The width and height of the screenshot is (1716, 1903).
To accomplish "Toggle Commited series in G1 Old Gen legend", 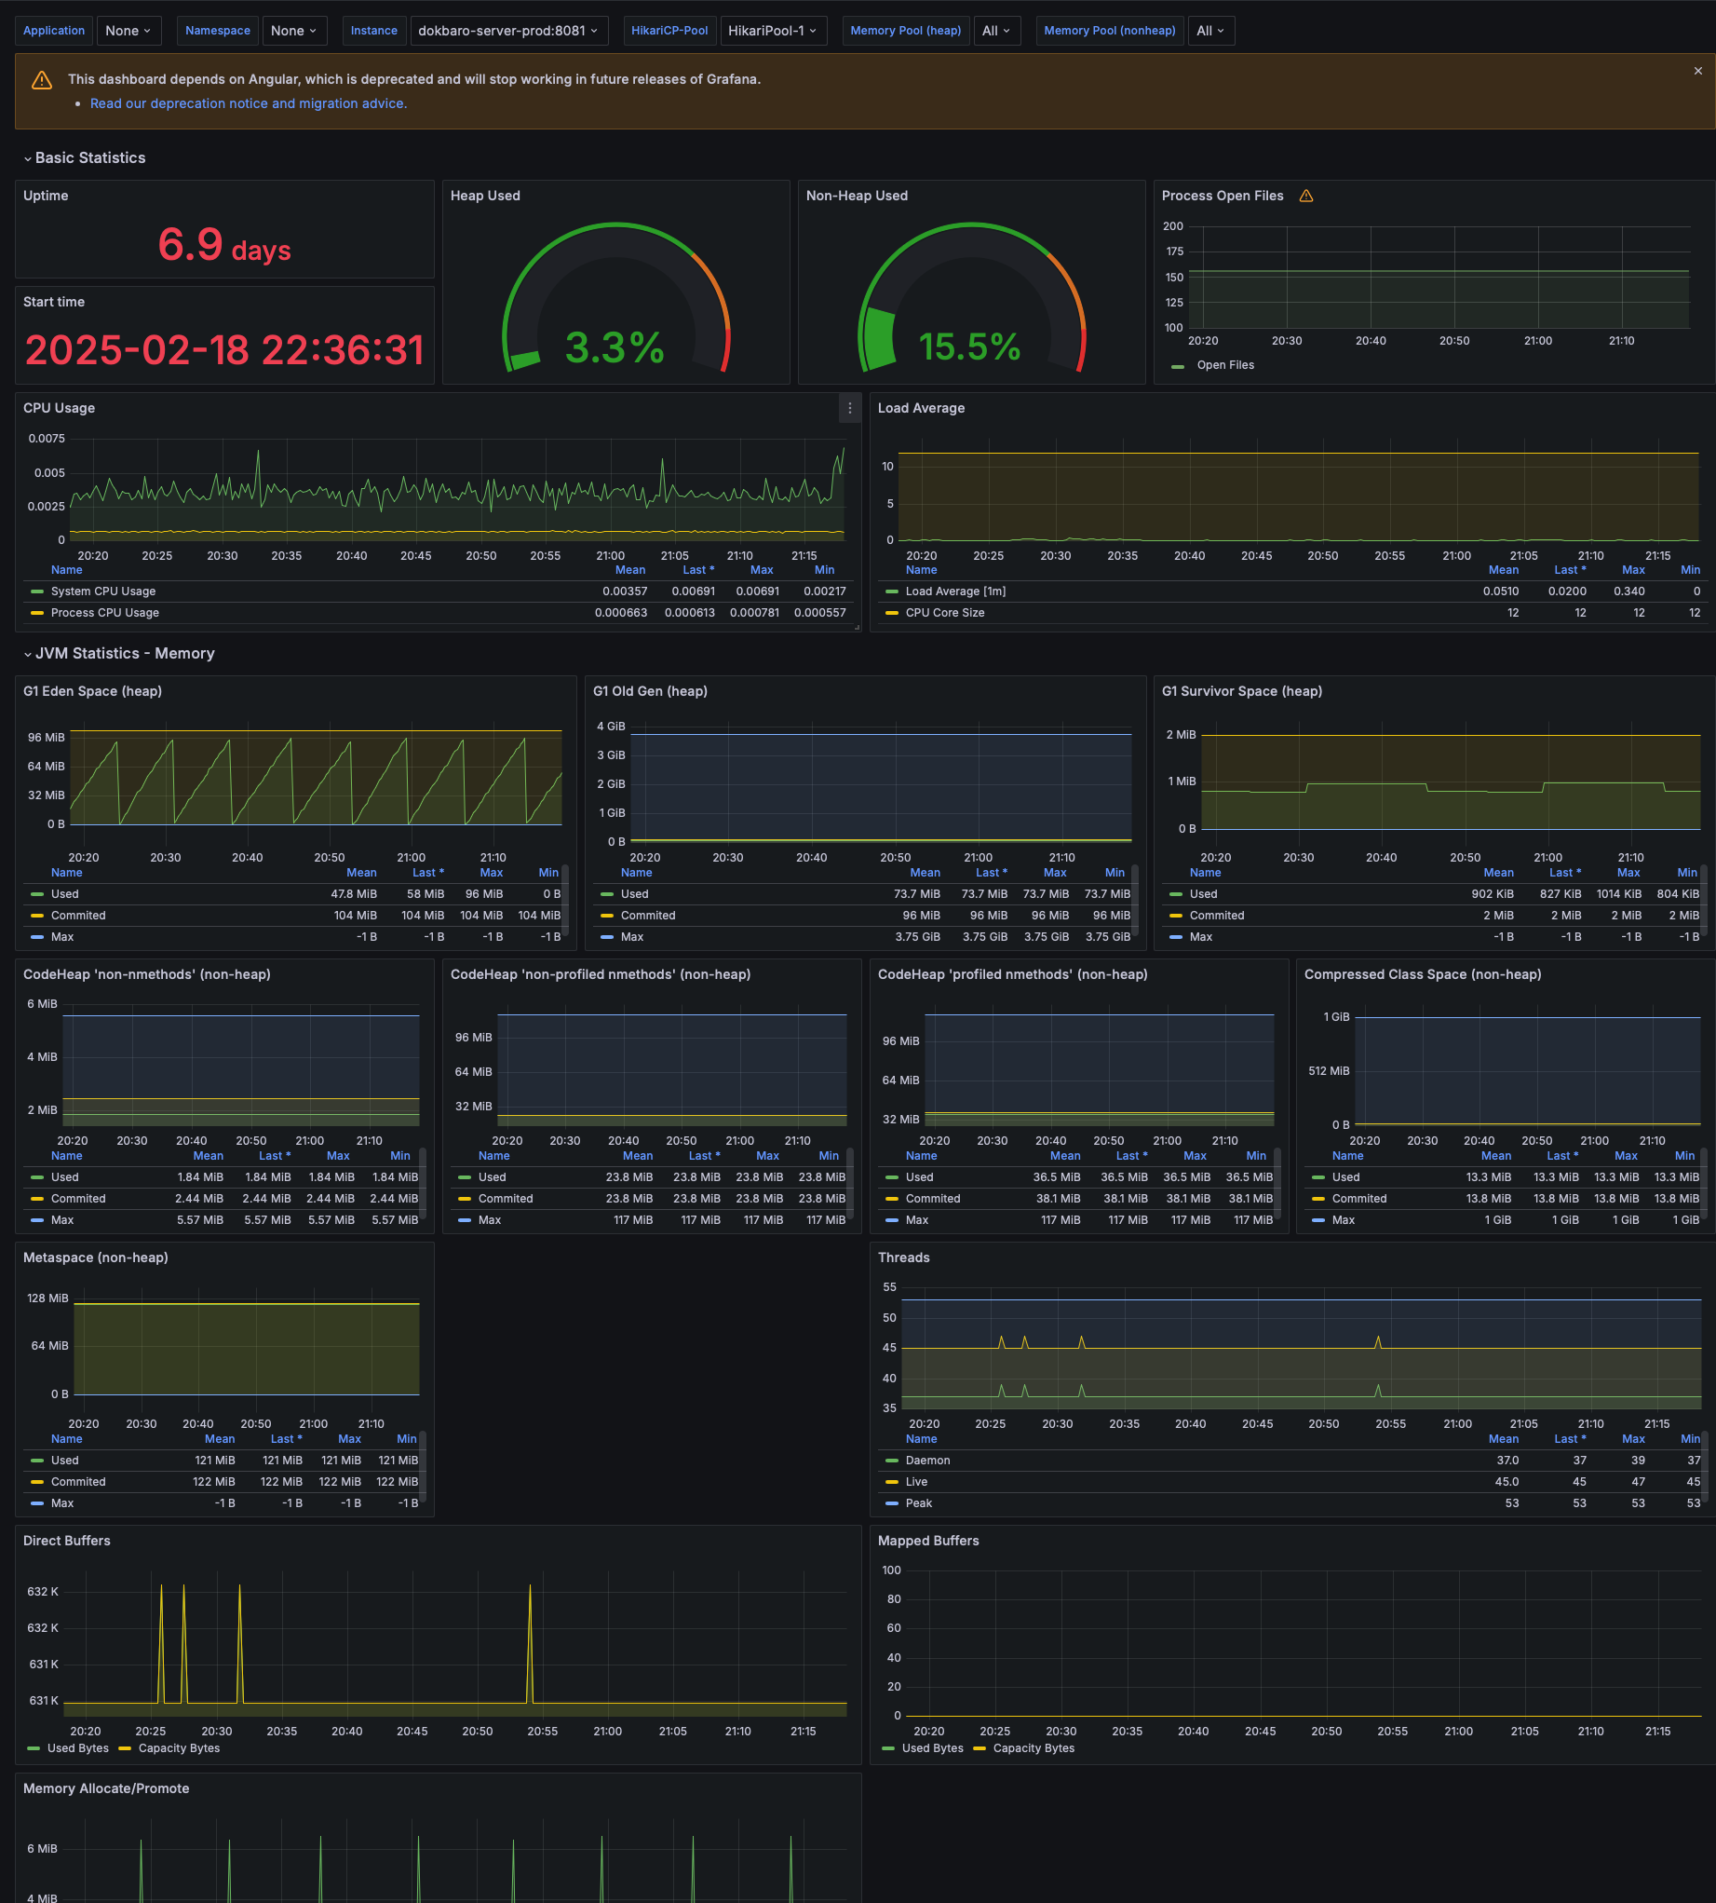I will 648,916.
